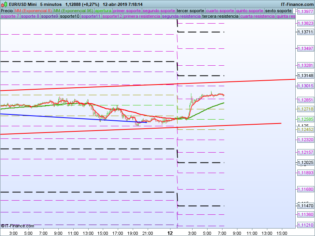Viewport: 315px width, 236px height.
Task: Select the Precio indicator label
Action: [7, 11]
